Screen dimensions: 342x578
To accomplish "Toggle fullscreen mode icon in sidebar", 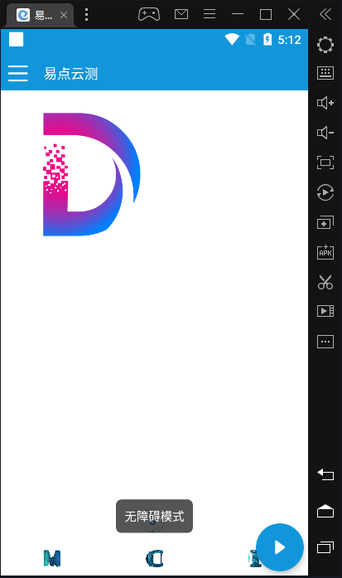I will point(325,163).
